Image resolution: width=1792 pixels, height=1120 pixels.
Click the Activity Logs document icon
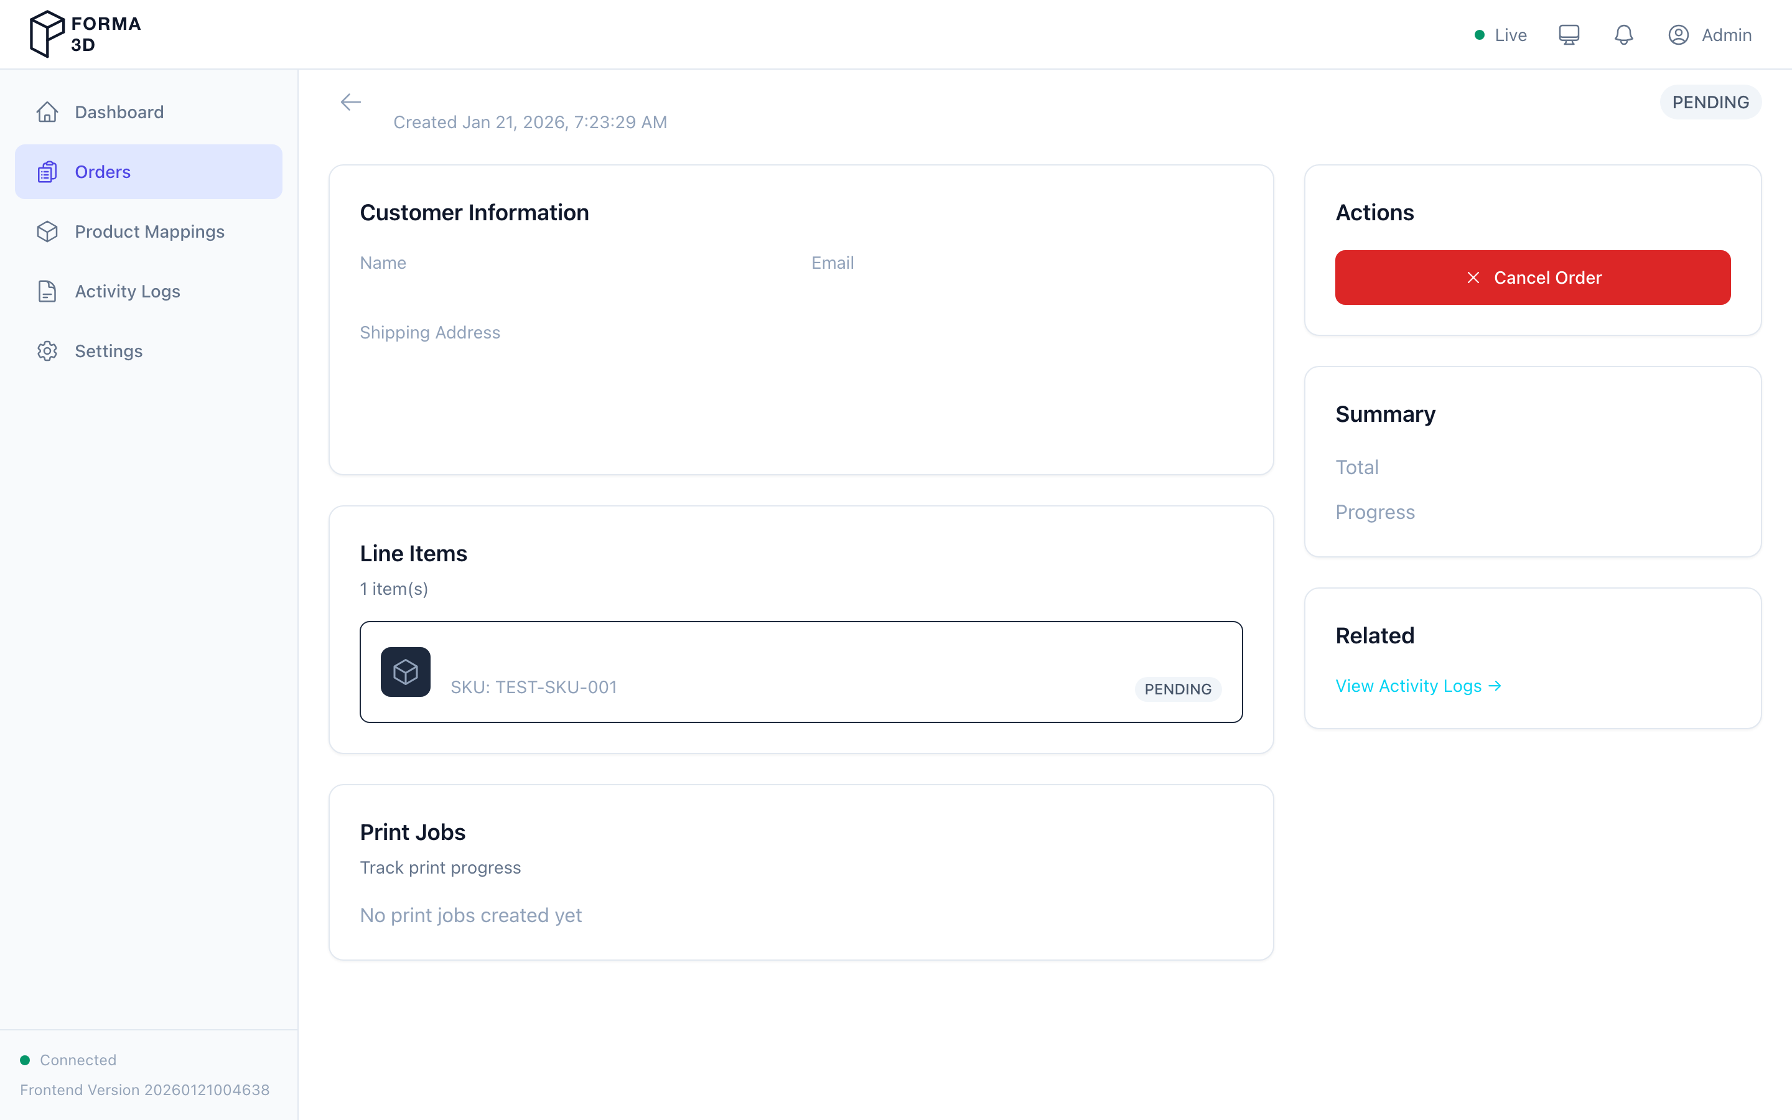pyautogui.click(x=47, y=291)
